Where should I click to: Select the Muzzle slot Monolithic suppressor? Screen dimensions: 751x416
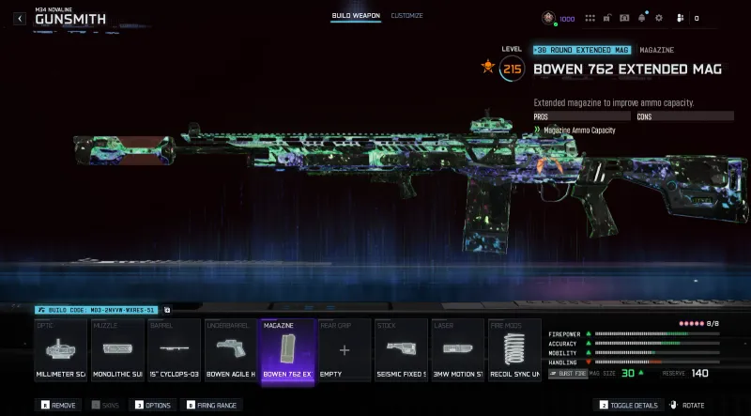(x=117, y=350)
